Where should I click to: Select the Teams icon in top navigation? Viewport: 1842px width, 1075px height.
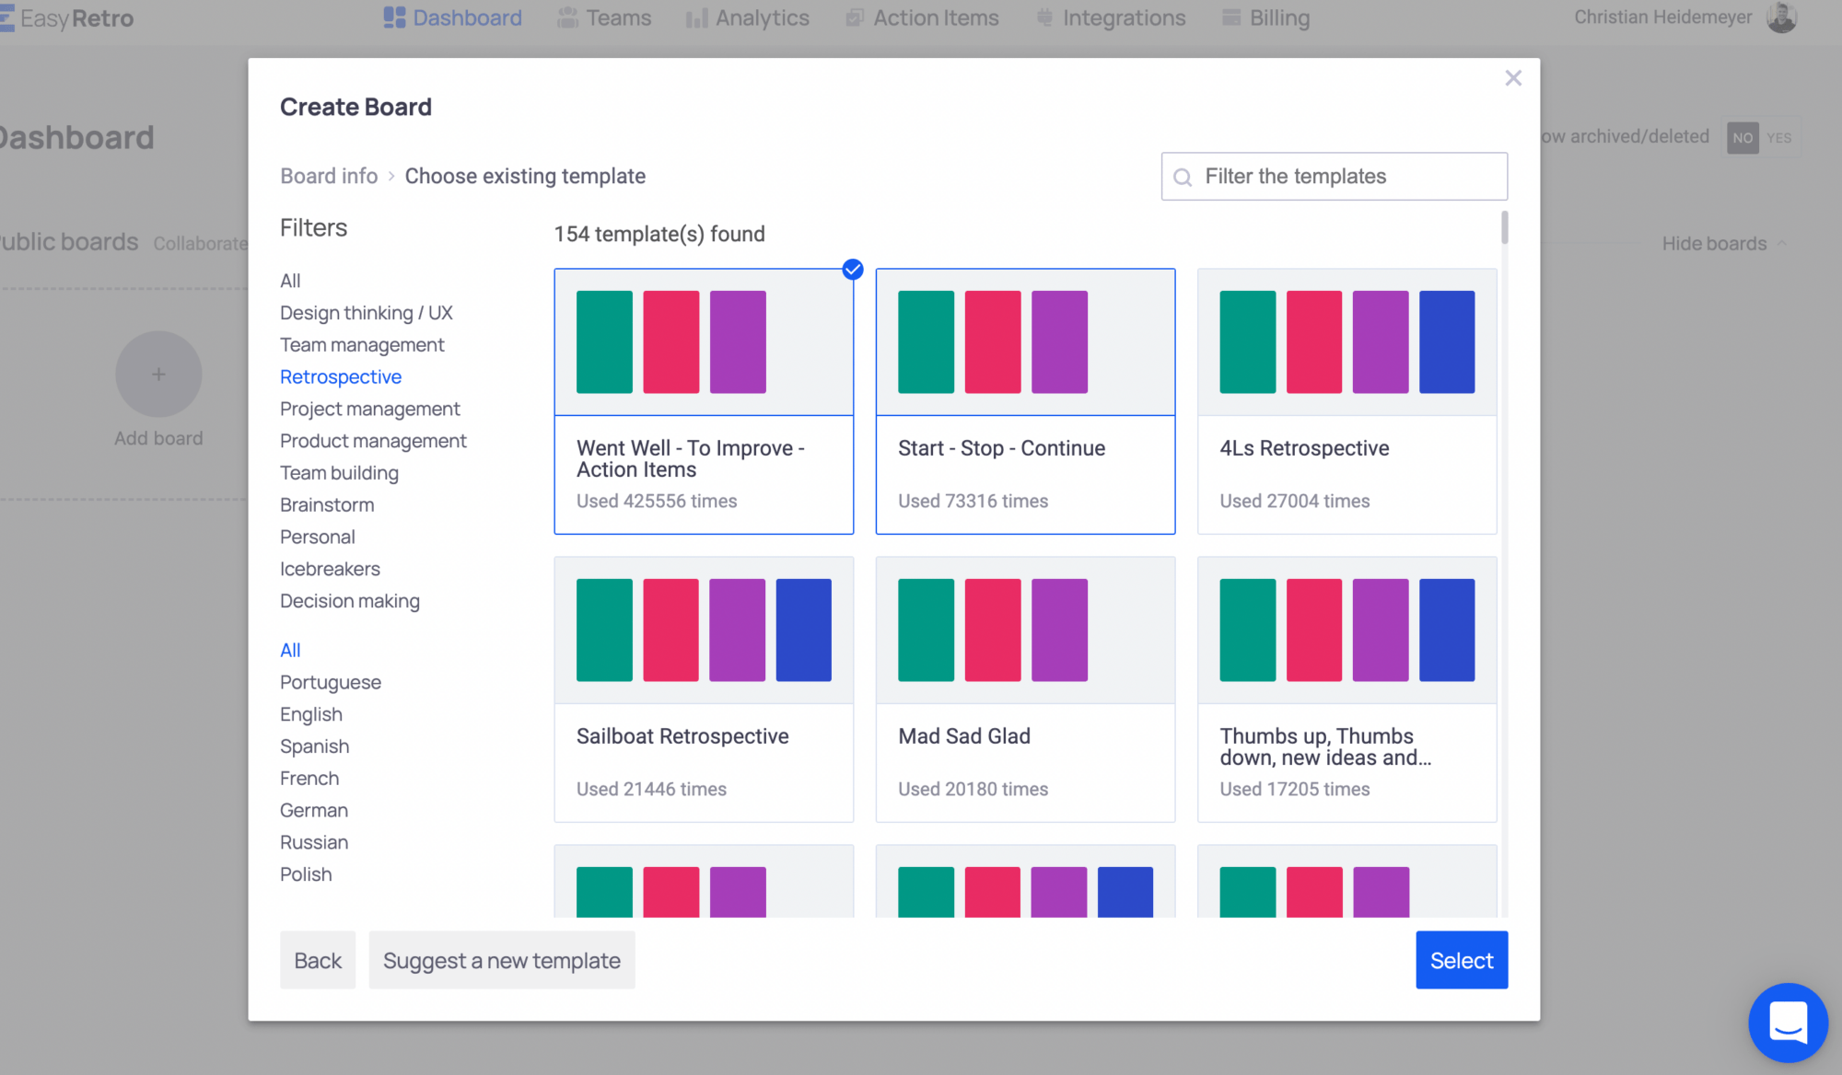pos(566,17)
